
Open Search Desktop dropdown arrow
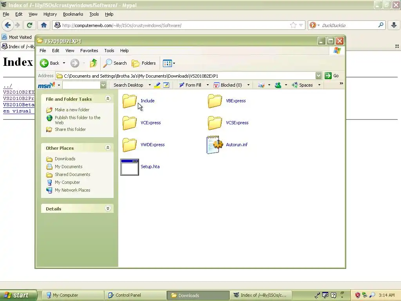pyautogui.click(x=150, y=85)
